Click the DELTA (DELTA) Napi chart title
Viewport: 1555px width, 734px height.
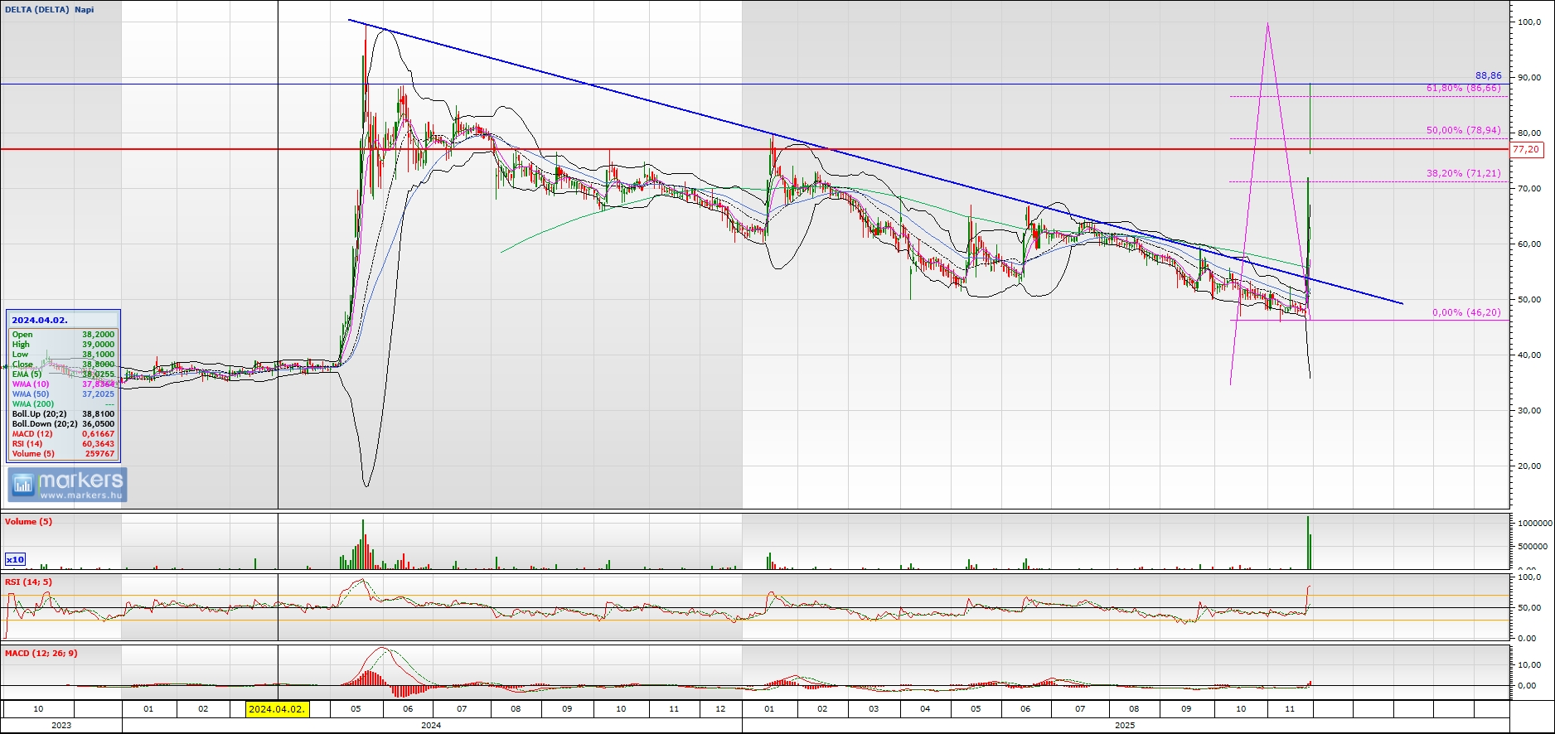click(50, 10)
